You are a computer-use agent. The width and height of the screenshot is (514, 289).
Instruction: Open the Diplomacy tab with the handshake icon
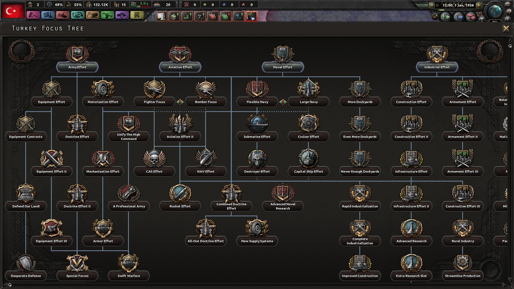(x=63, y=15)
